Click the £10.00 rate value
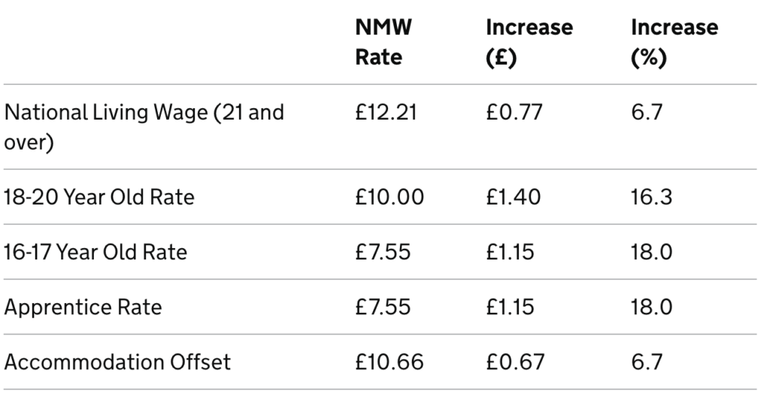 [390, 197]
